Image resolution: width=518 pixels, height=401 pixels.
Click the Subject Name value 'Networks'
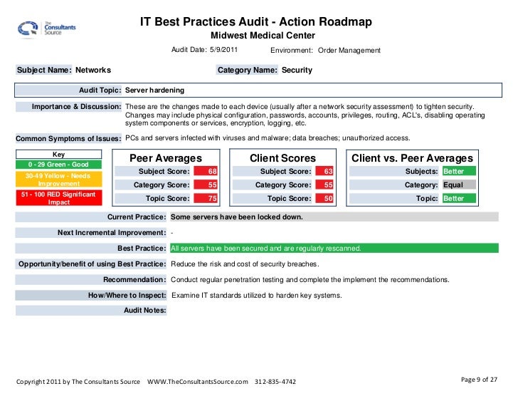[93, 70]
